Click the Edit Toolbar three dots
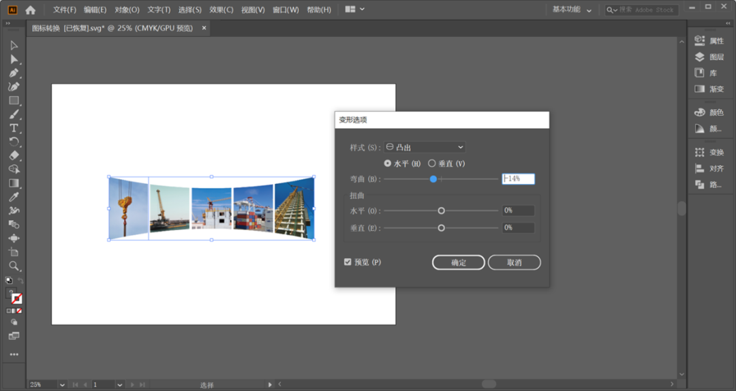This screenshot has width=736, height=391. click(x=14, y=354)
